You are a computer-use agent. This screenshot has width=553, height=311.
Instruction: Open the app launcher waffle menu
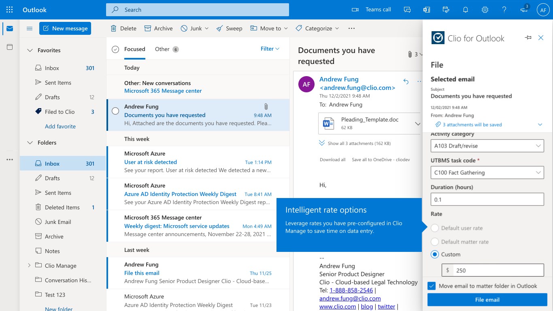pos(10,10)
